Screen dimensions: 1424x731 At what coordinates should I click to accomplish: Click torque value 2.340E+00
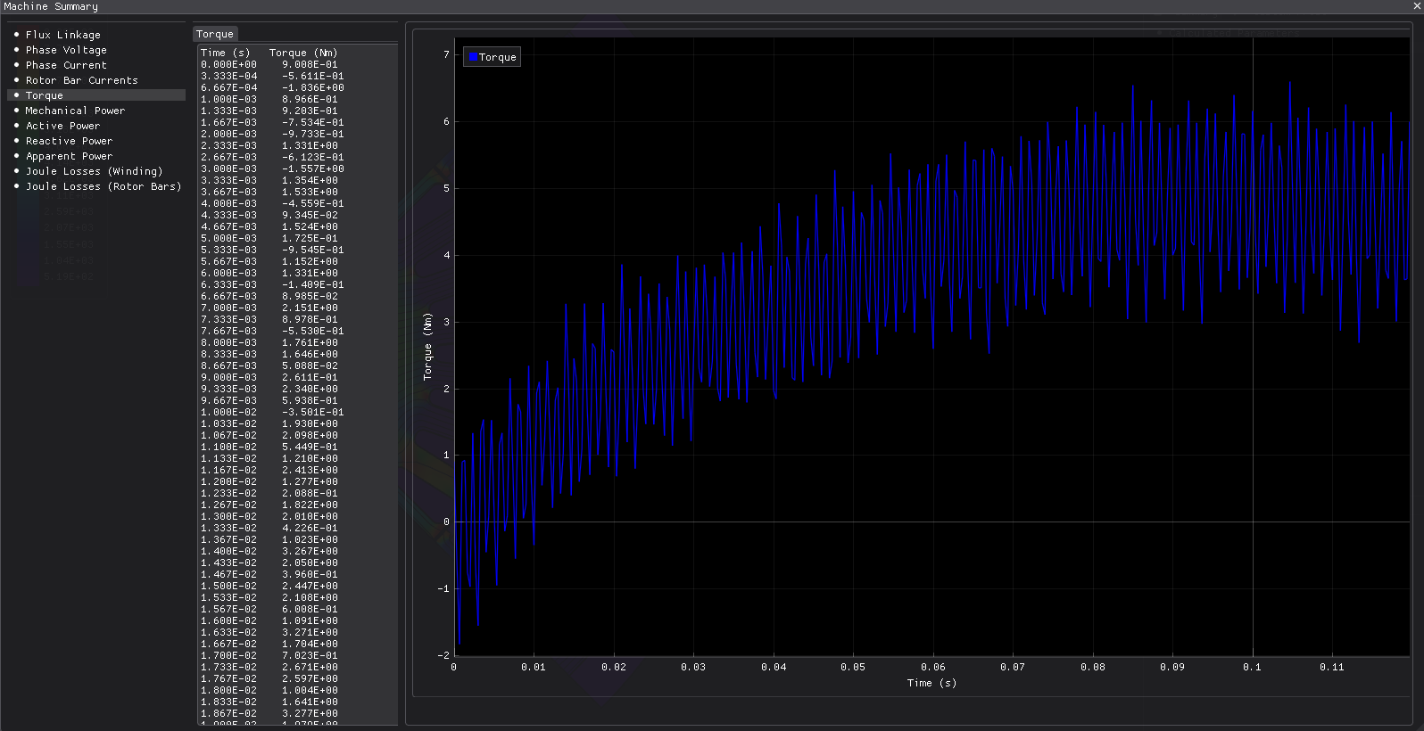[x=310, y=389]
